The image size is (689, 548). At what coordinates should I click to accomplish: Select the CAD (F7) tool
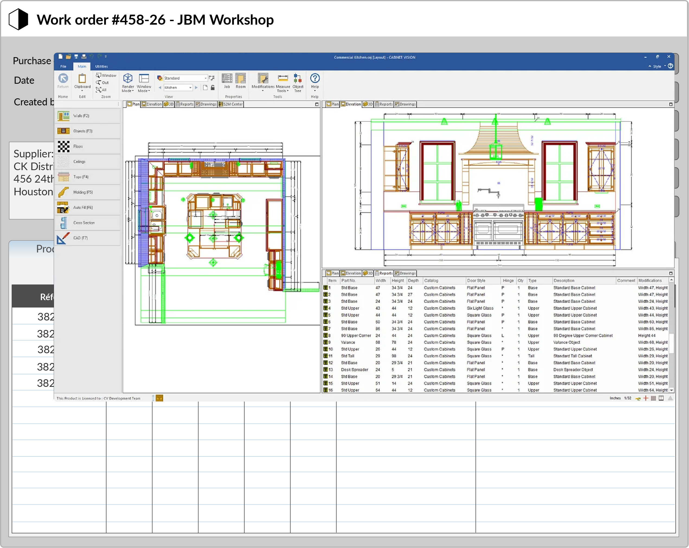point(87,238)
